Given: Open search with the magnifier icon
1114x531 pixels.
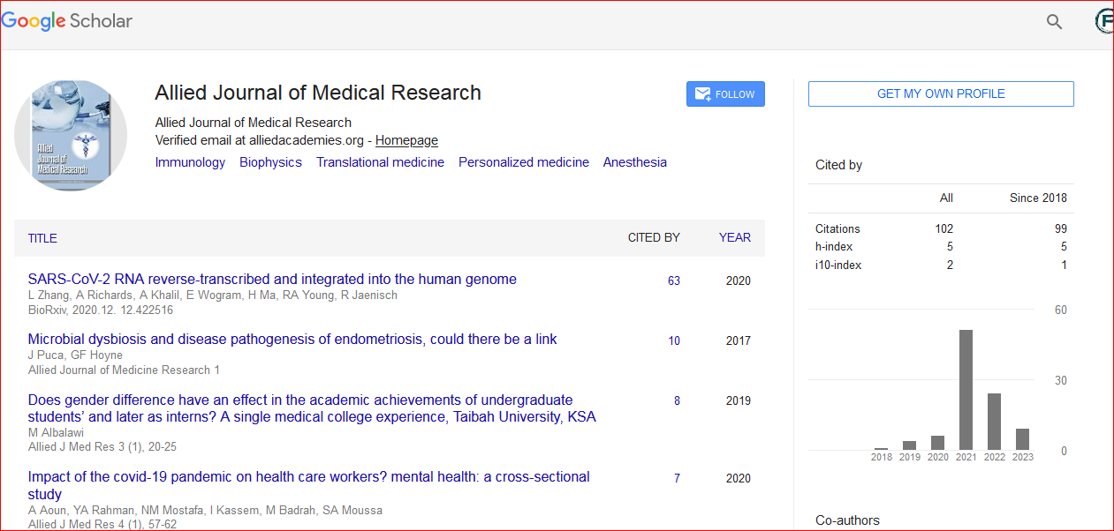Looking at the screenshot, I should tap(1054, 22).
